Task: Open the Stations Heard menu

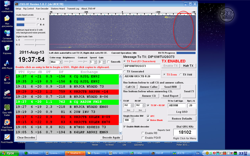Action: click(58, 9)
